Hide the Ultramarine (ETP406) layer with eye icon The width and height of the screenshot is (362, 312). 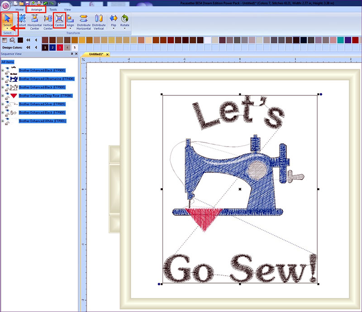point(8,76)
